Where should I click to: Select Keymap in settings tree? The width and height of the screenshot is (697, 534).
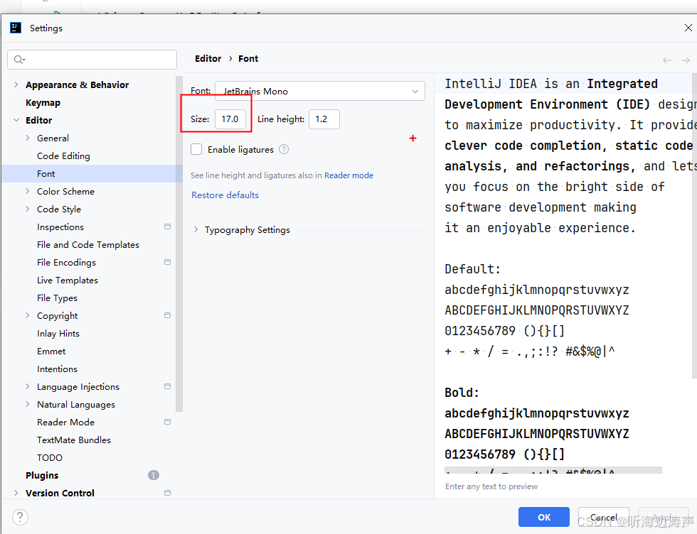pyautogui.click(x=43, y=102)
